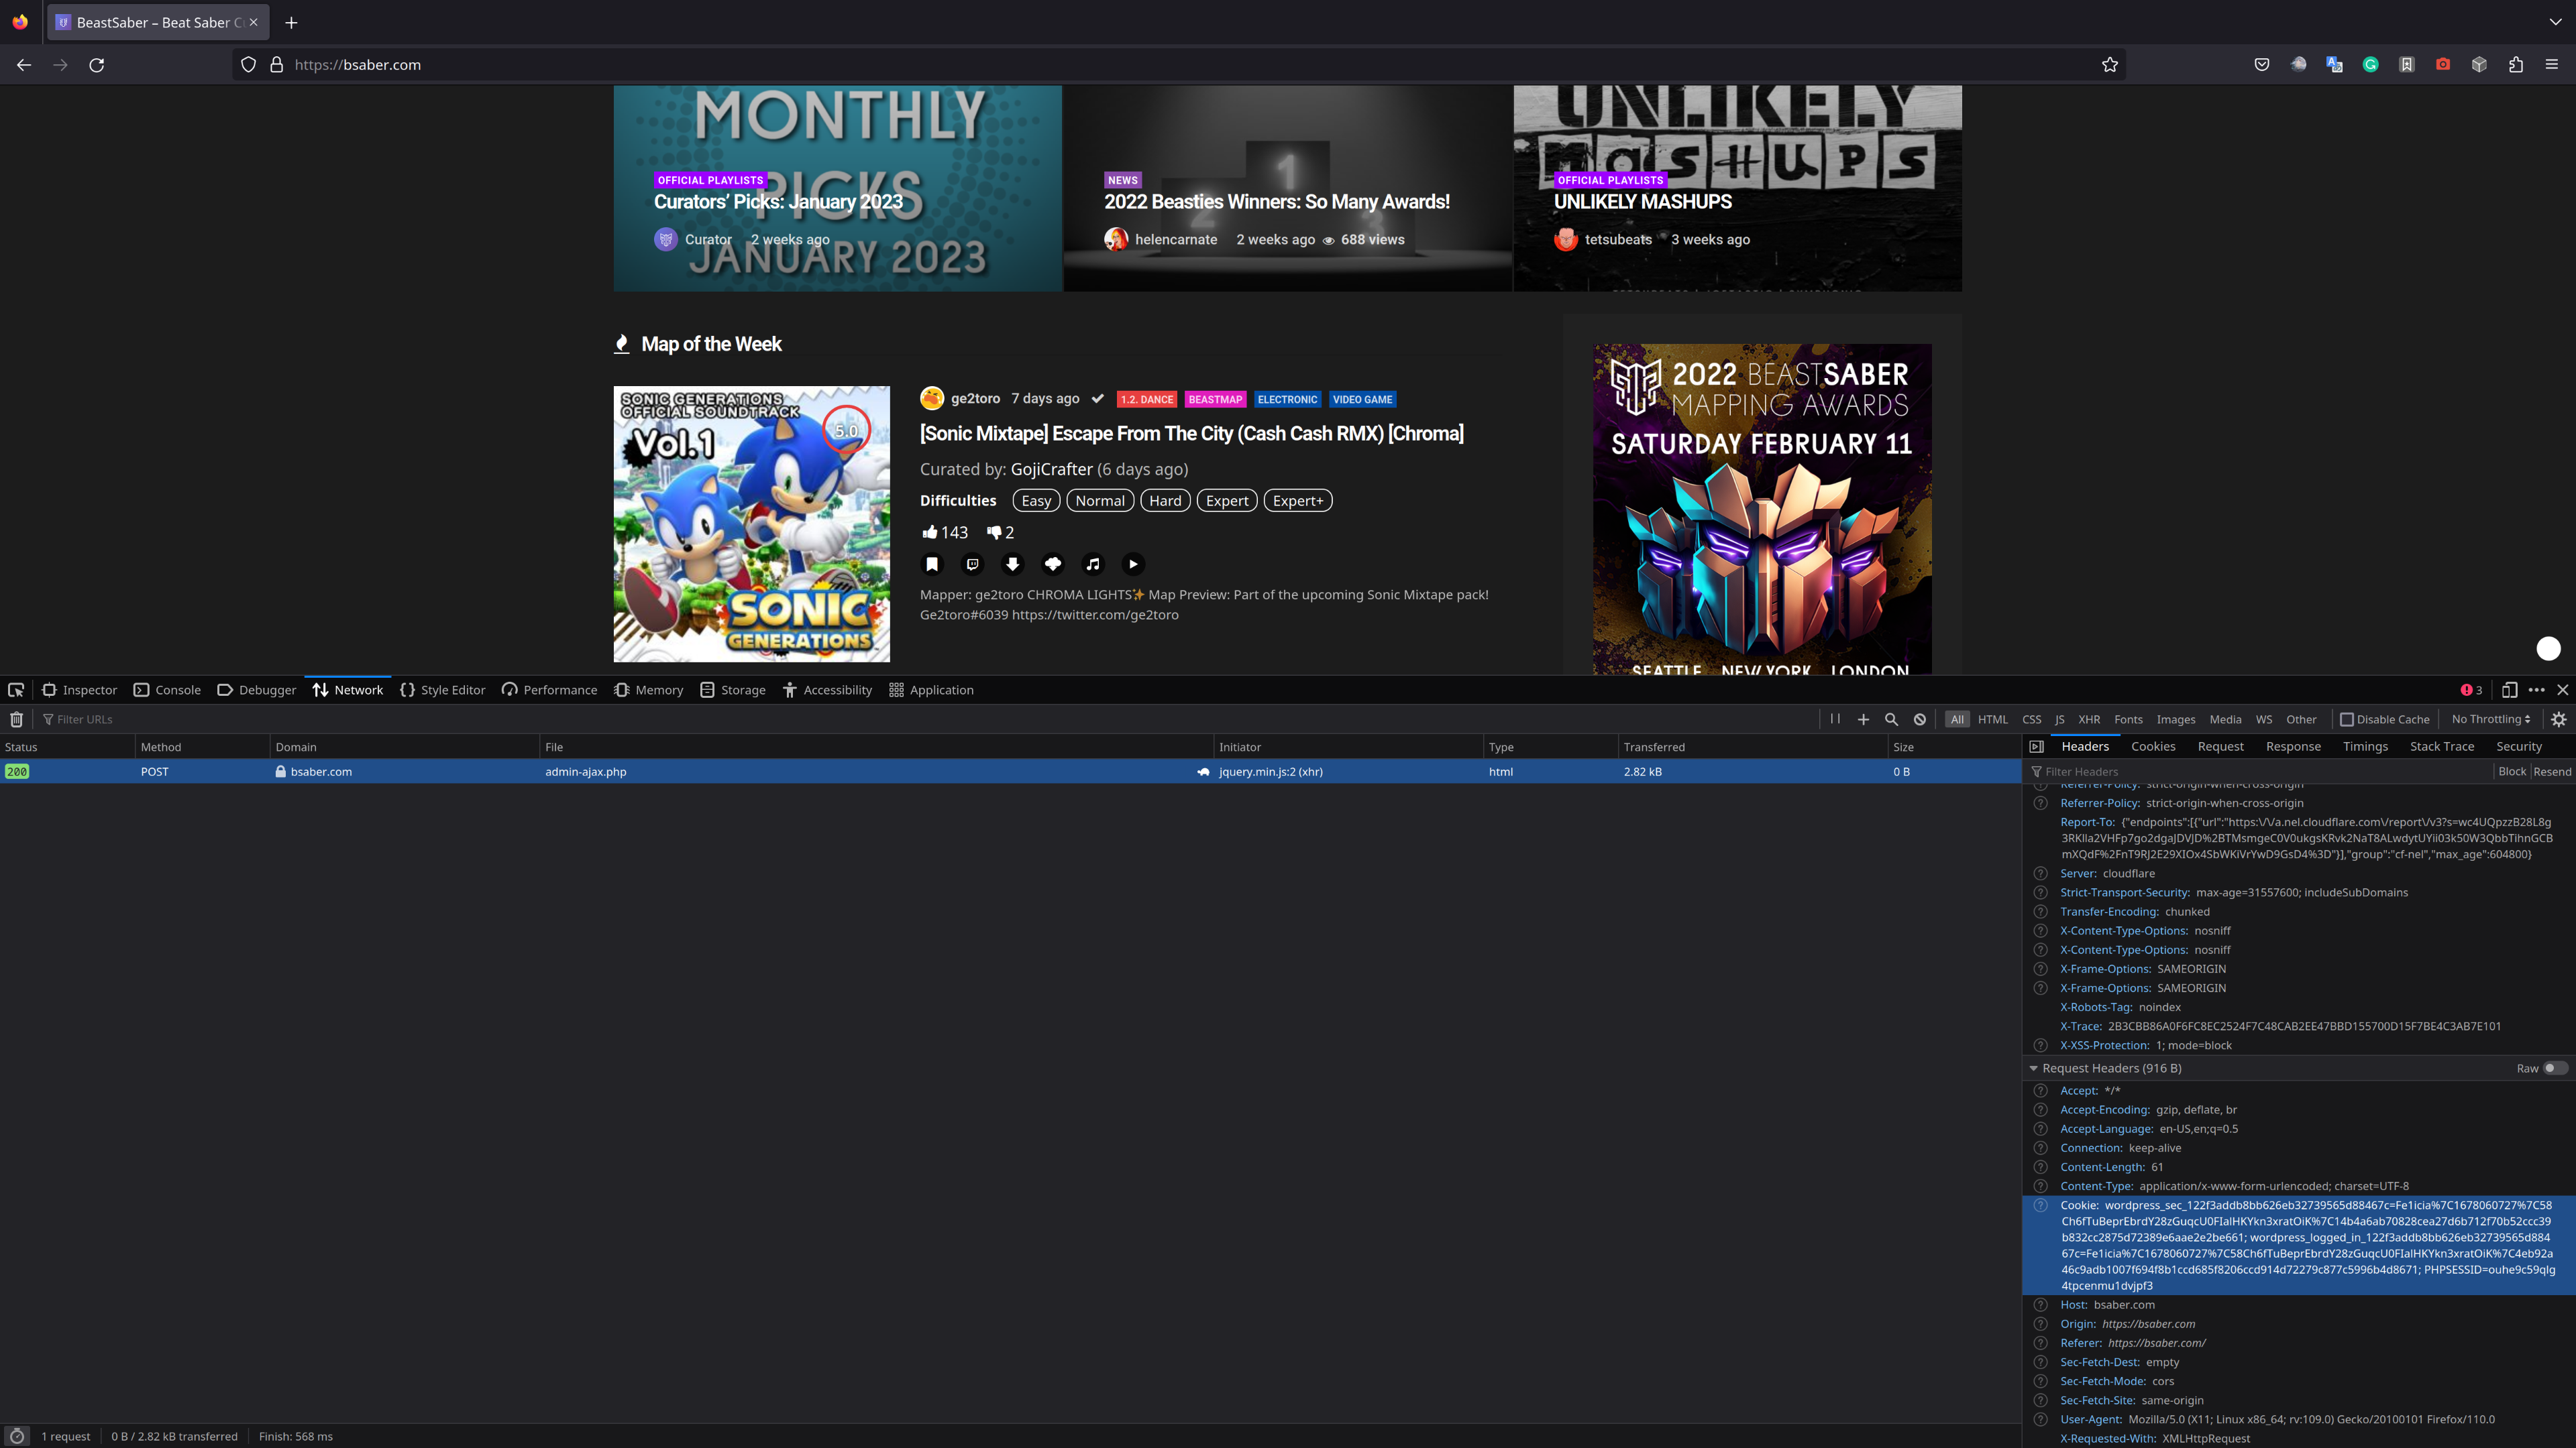The width and height of the screenshot is (2576, 1448).
Task: Click the element picker icon in devtools
Action: coord(16,690)
